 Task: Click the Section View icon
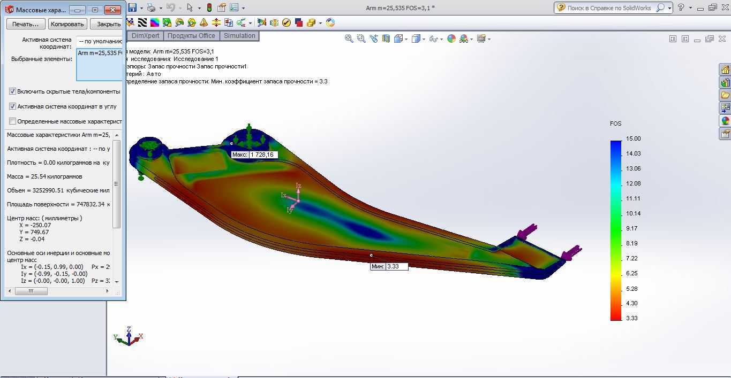point(386,38)
